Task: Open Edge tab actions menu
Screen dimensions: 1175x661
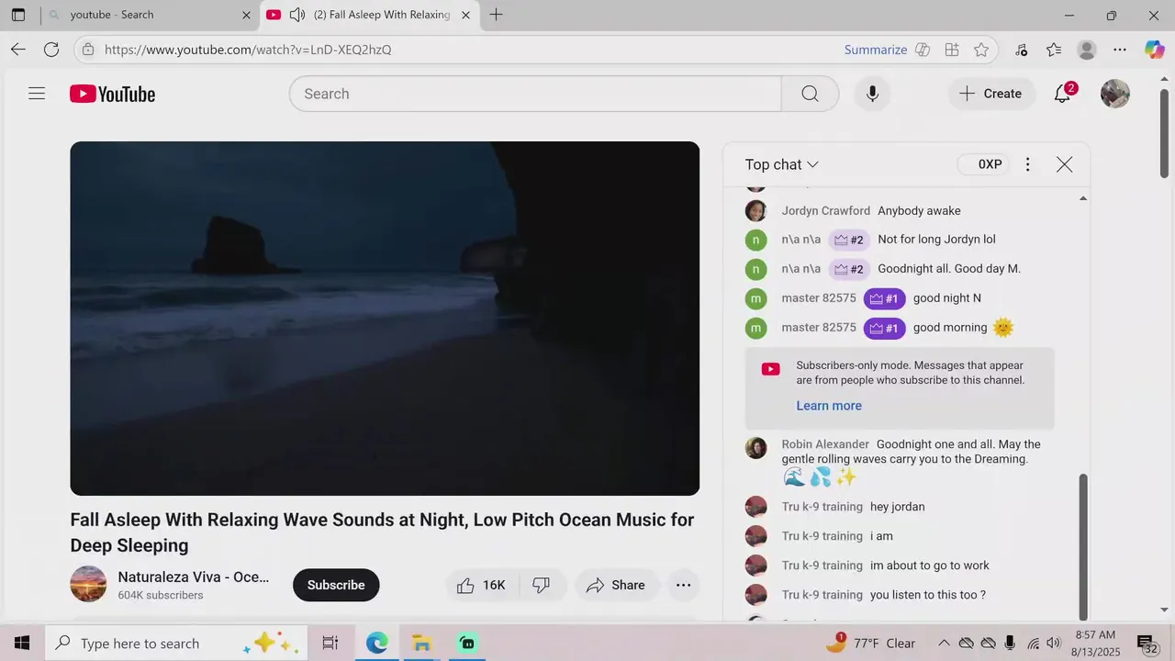Action: coord(18,15)
